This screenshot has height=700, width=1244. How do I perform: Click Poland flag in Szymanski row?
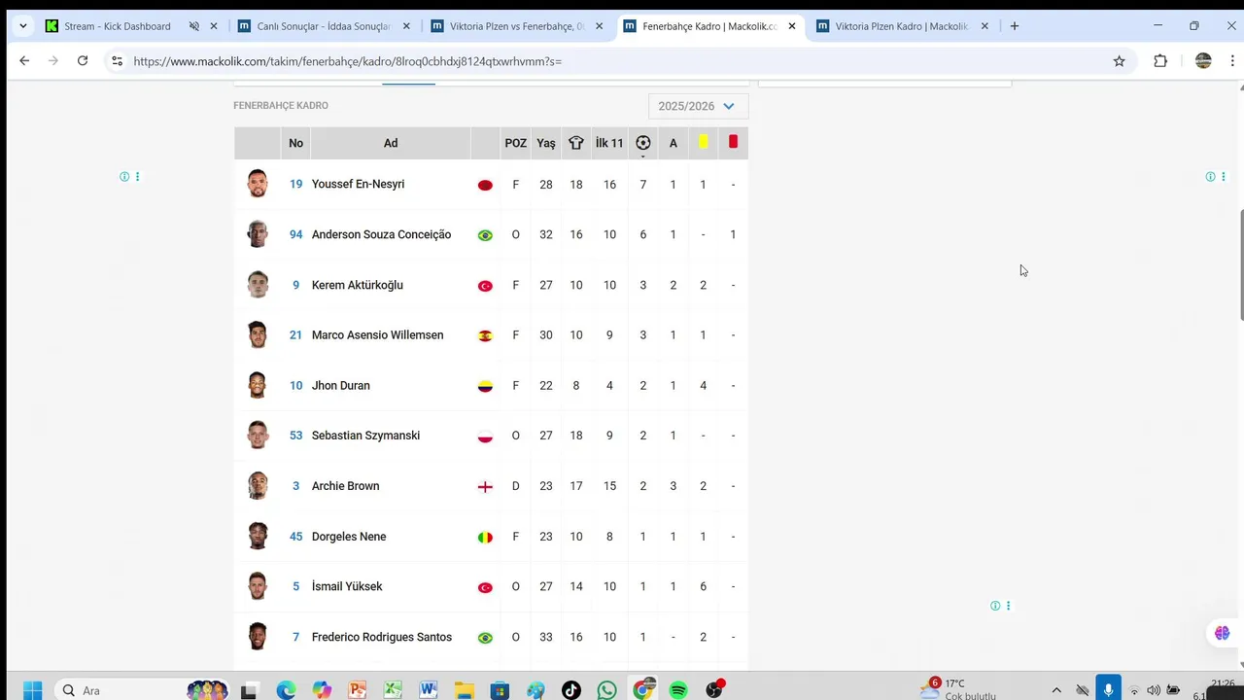coord(485,437)
